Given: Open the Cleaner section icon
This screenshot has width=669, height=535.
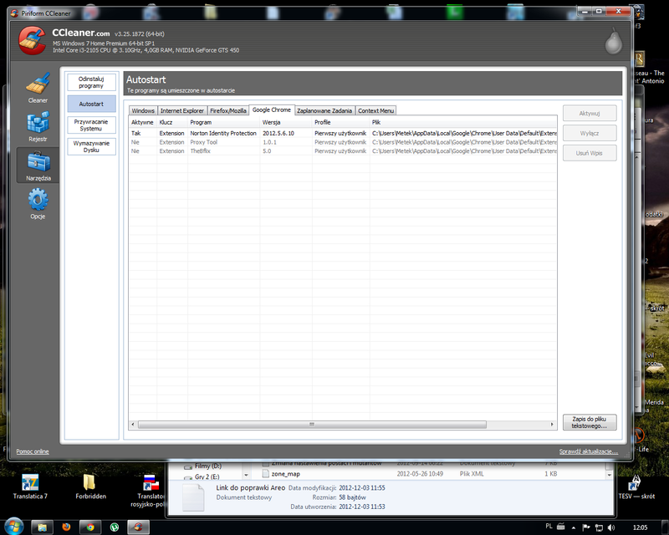Looking at the screenshot, I should (x=38, y=86).
